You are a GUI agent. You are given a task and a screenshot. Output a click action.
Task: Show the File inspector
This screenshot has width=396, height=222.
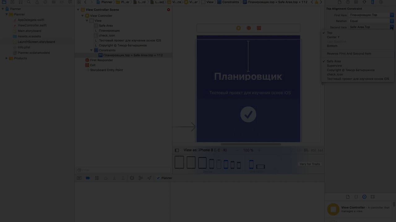(340, 2)
